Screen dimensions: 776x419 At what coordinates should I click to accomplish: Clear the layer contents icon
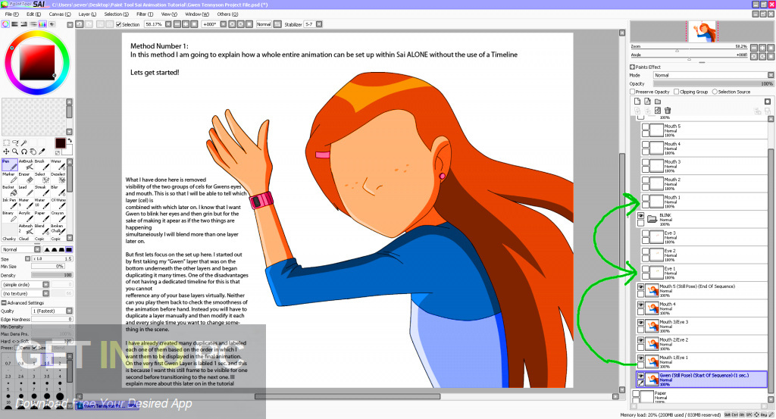coord(658,111)
